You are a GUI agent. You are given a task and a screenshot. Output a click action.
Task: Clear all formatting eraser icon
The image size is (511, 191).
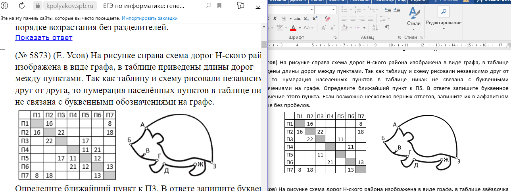327,19
